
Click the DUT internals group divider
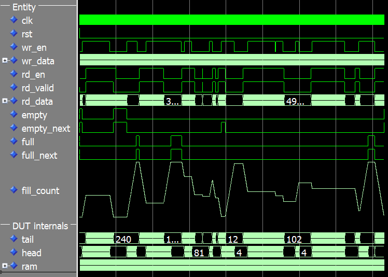pos(40,226)
